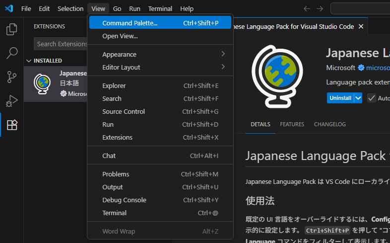Open the Uninstall dropdown arrow

(358, 98)
